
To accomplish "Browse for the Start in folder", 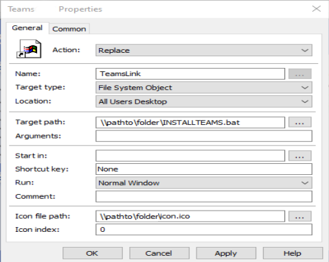I will point(299,156).
